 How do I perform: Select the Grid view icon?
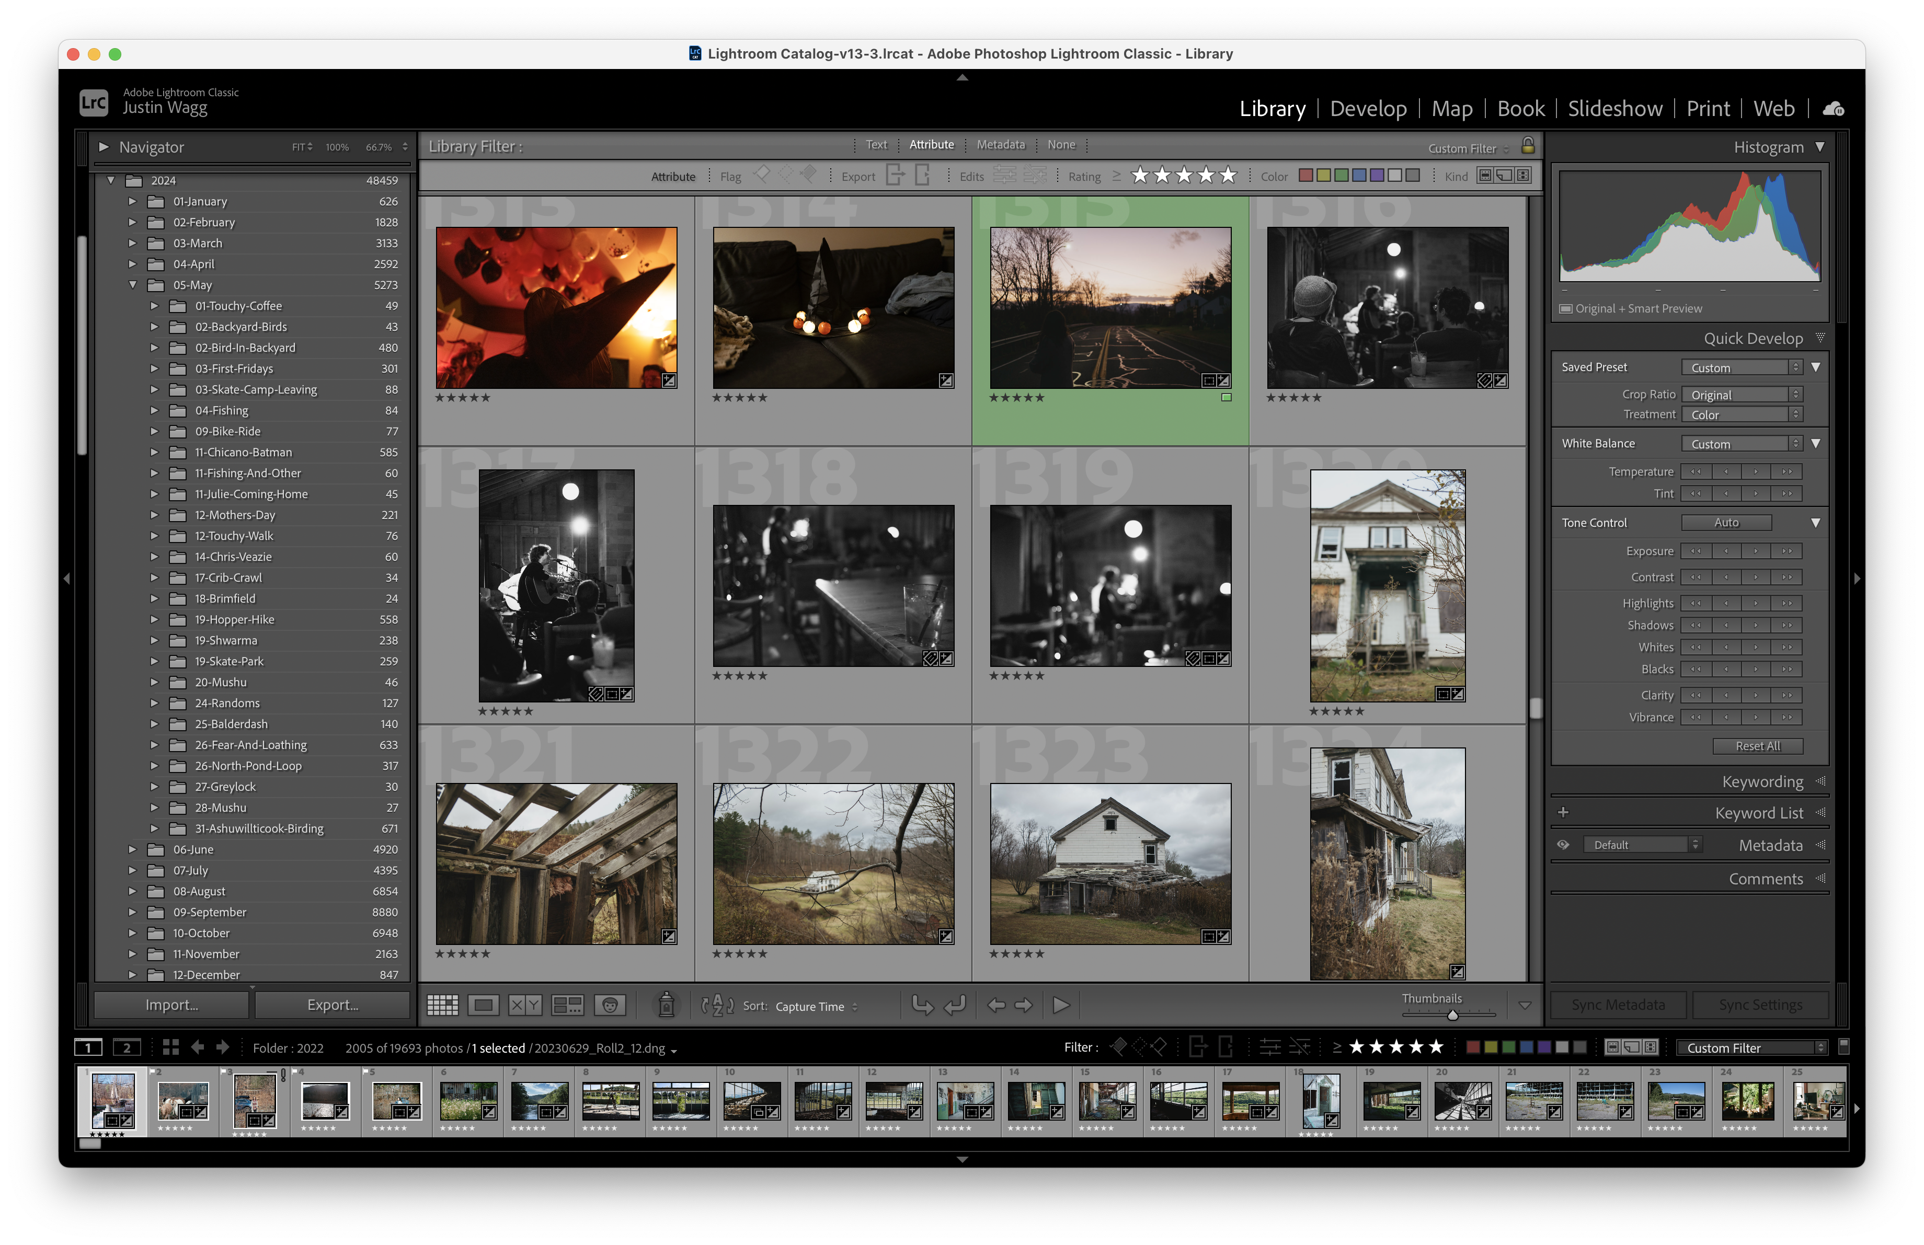[x=443, y=1005]
